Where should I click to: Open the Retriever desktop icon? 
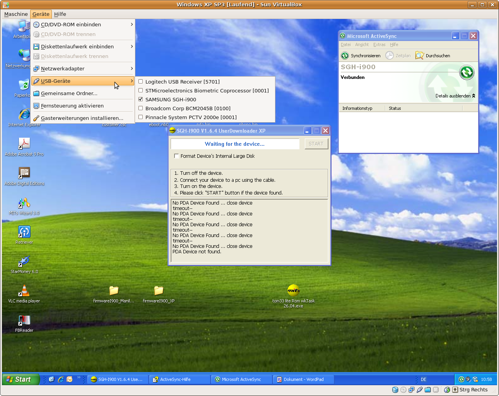pyautogui.click(x=24, y=235)
